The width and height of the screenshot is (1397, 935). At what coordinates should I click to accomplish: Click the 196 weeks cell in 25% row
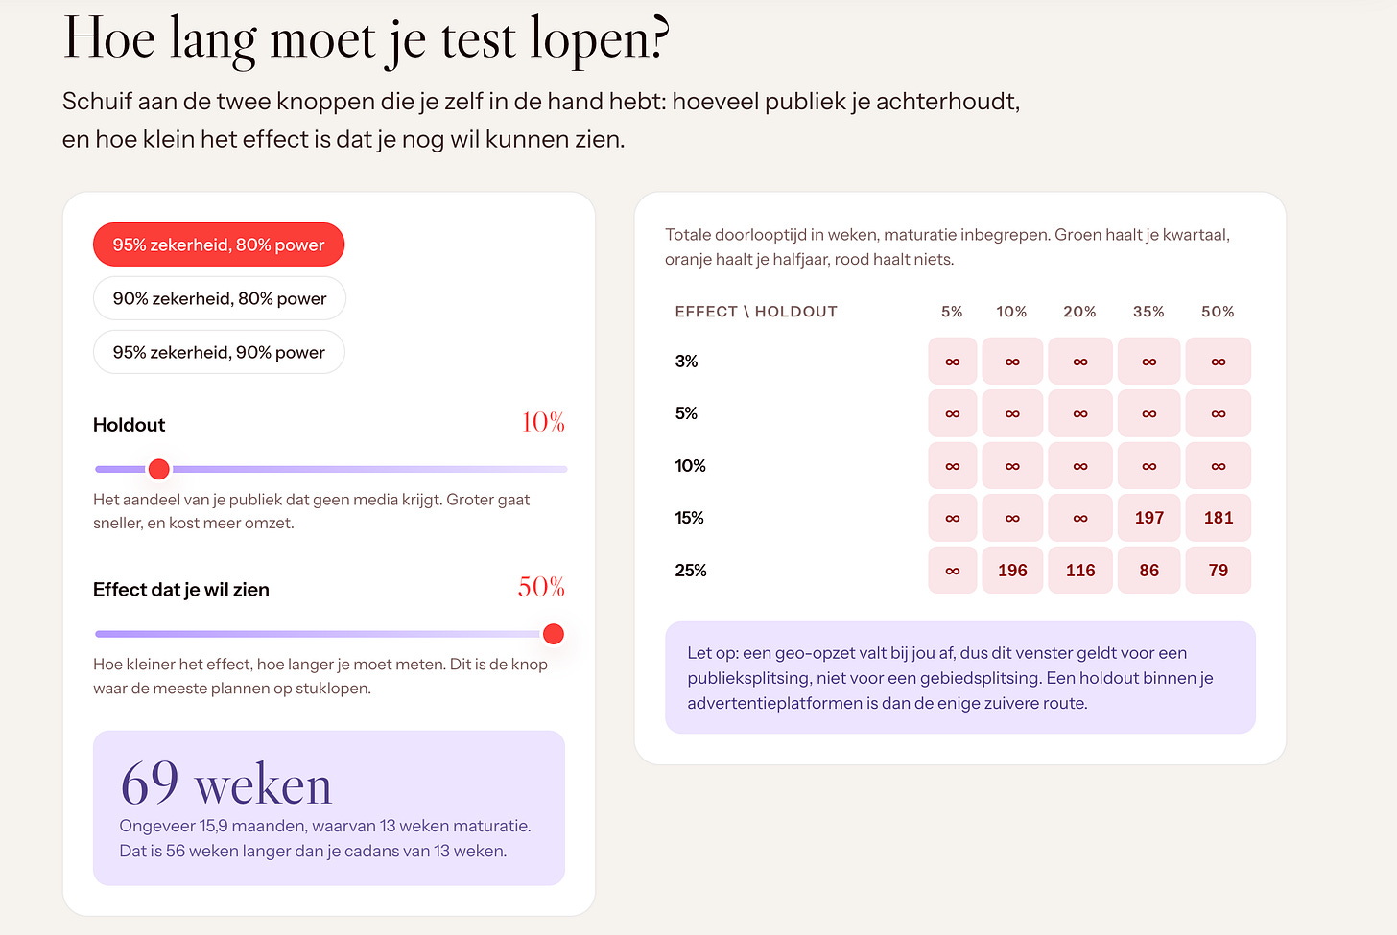pos(1012,571)
